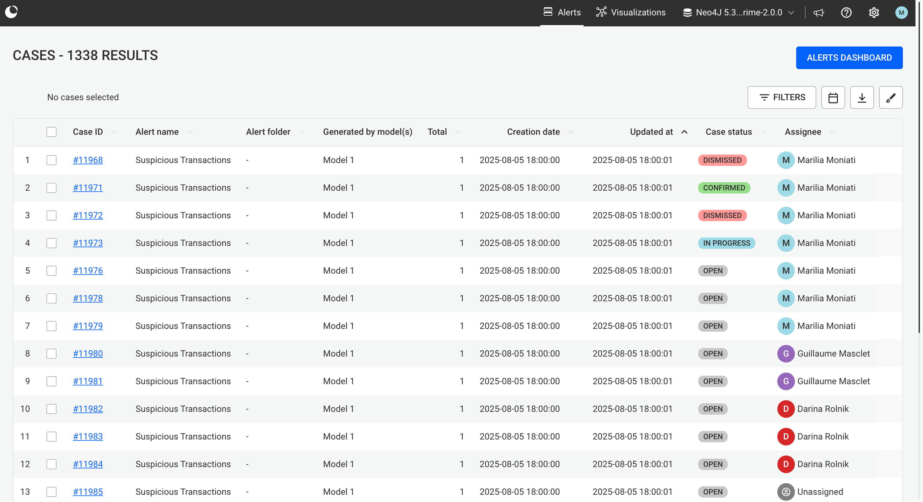This screenshot has width=923, height=502.
Task: Click the Linkurious logo icon
Action: tap(12, 12)
